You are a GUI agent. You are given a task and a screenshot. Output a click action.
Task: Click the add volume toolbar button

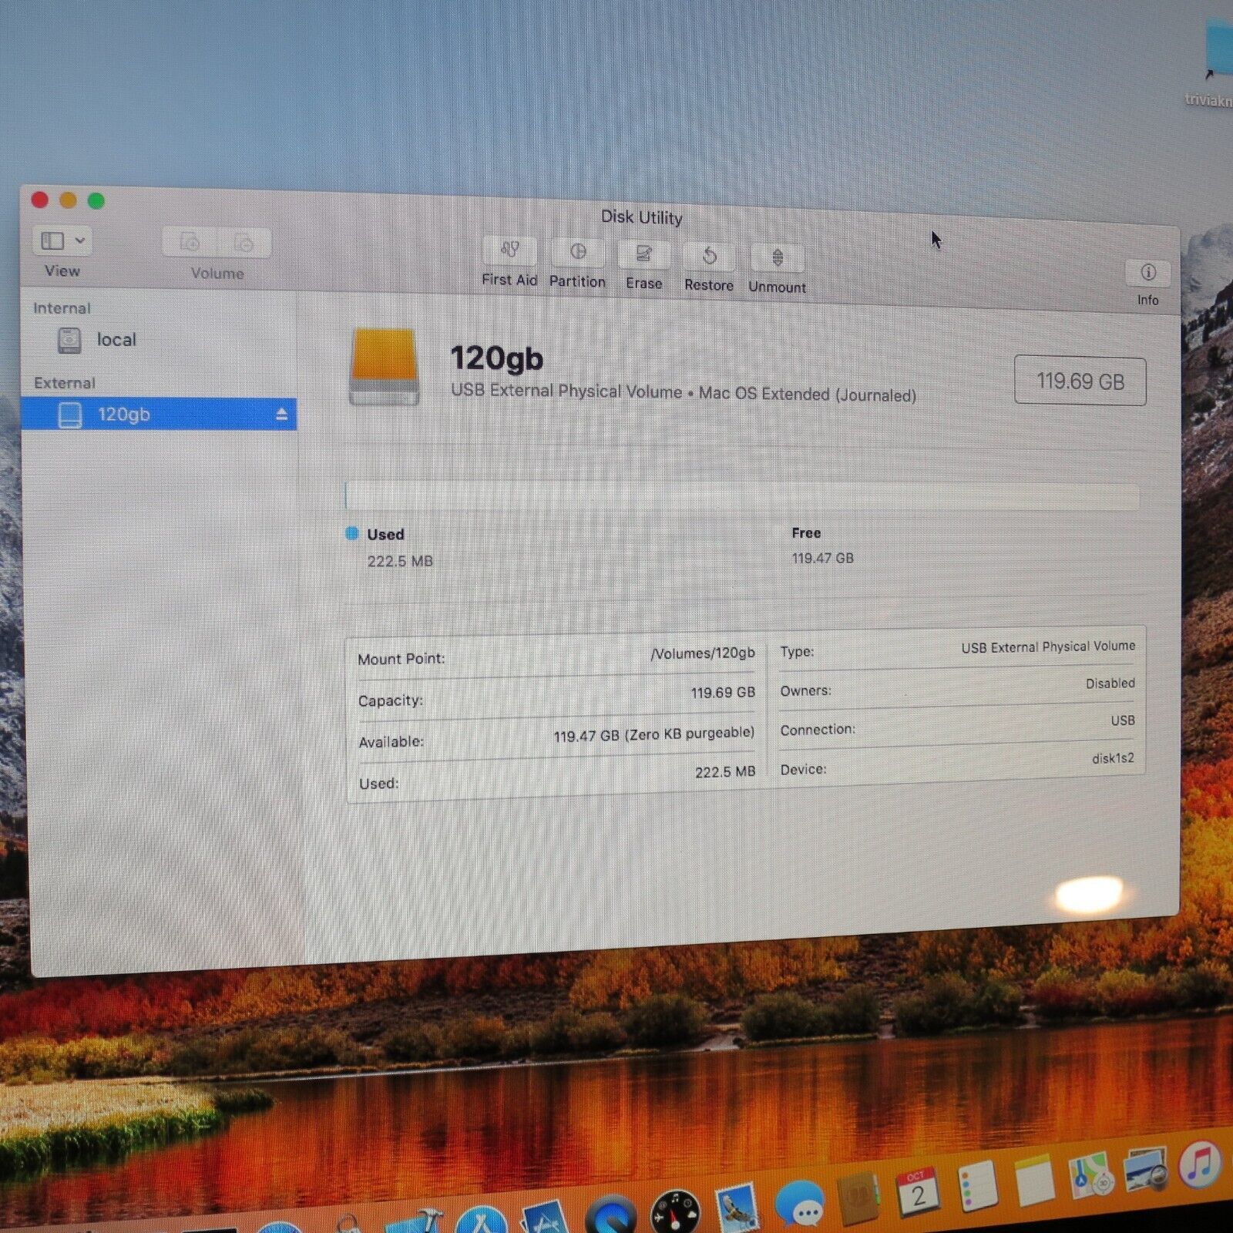click(x=190, y=242)
